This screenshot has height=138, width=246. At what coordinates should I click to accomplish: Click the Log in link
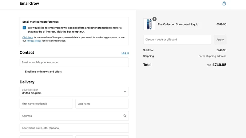125,53
